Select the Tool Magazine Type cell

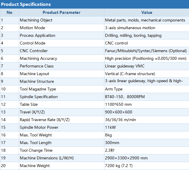[x=62, y=89]
